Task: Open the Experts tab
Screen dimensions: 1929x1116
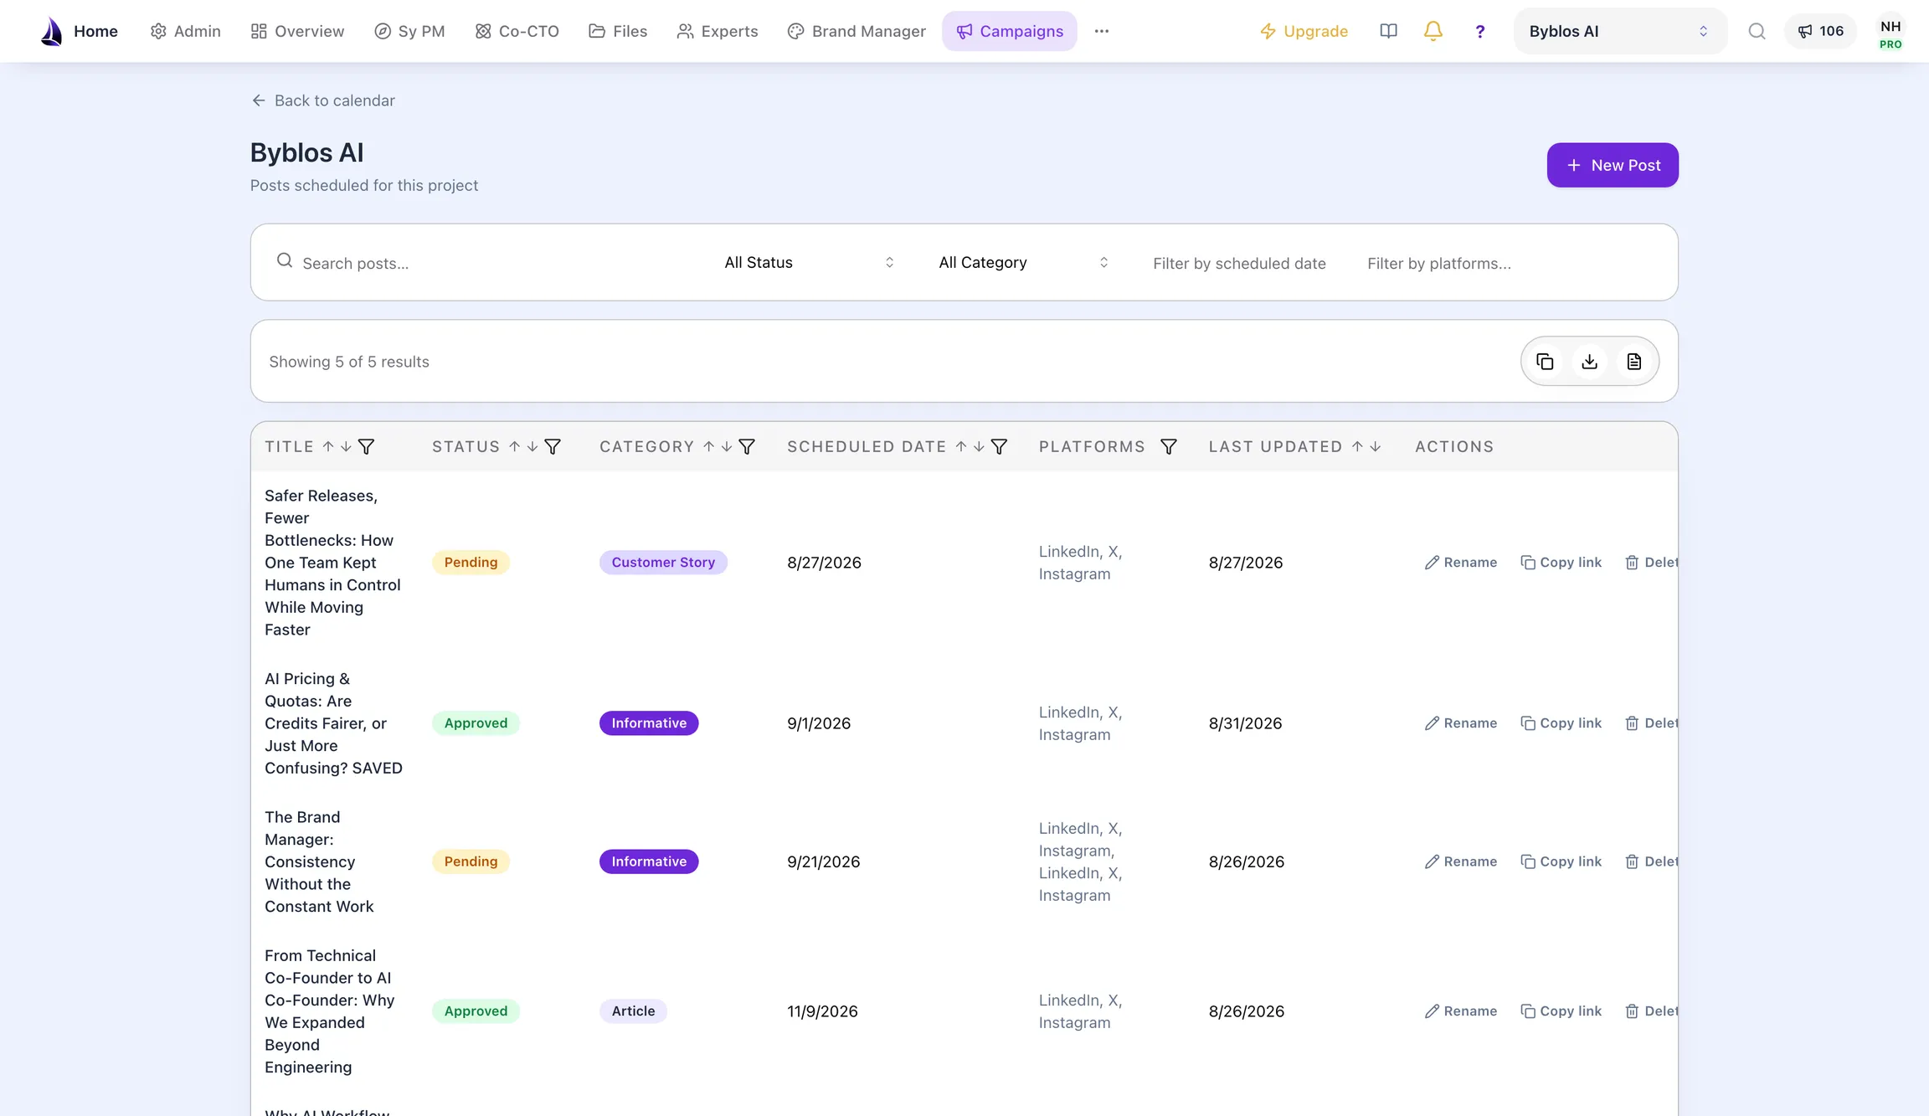Action: tap(718, 31)
